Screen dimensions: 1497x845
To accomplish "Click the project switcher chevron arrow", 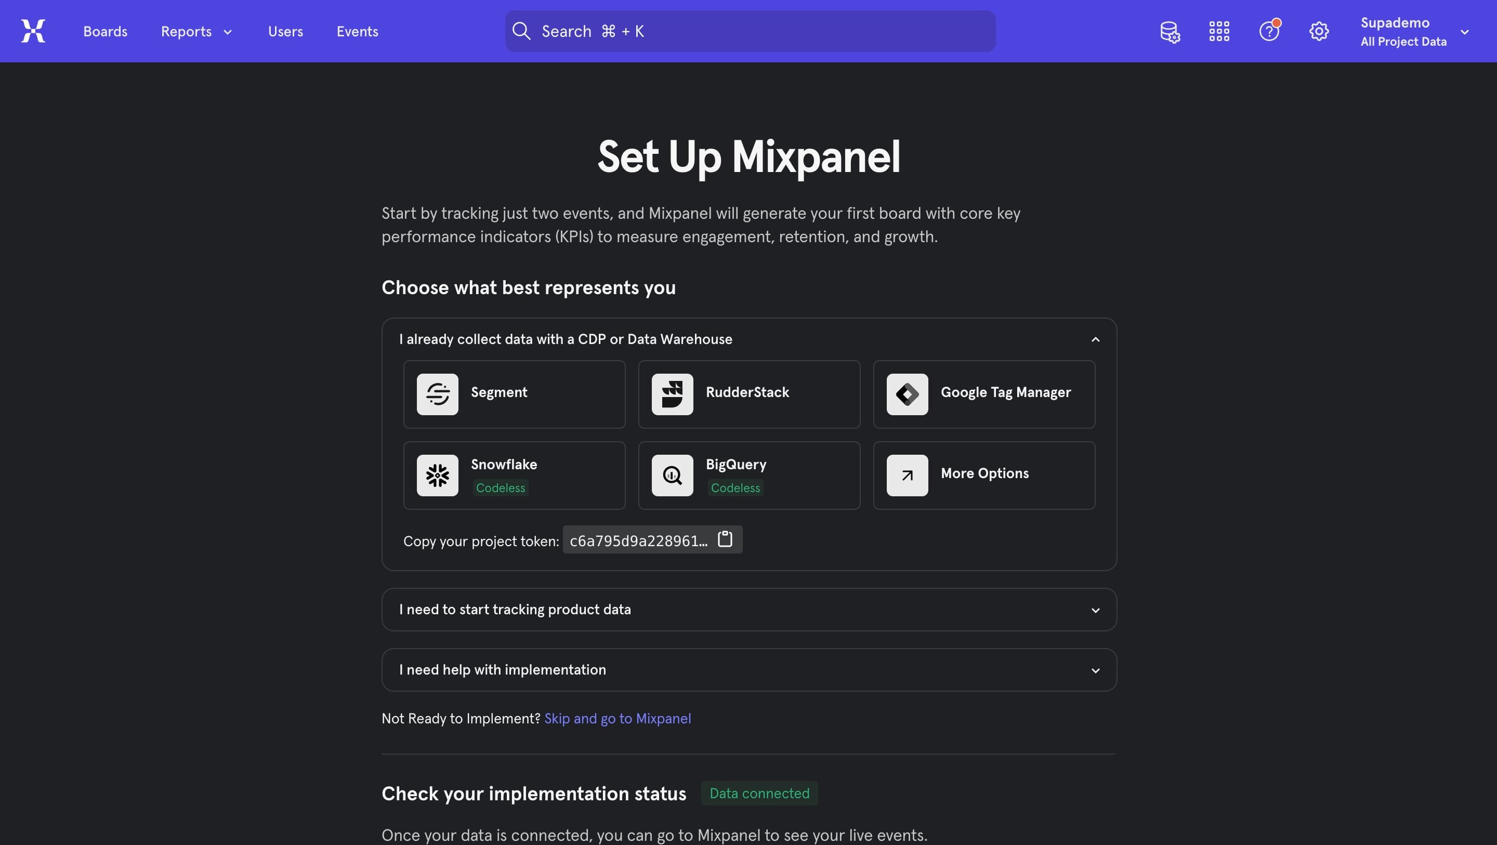I will click(x=1464, y=32).
